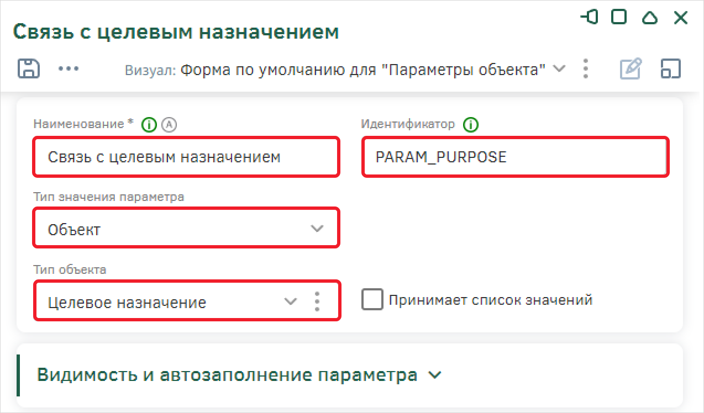Image resolution: width=704 pixels, height=413 pixels.
Task: Open vertical dots menu next to Визуал
Action: 586,68
